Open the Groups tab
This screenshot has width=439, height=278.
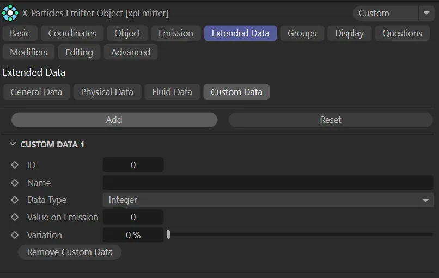point(302,33)
